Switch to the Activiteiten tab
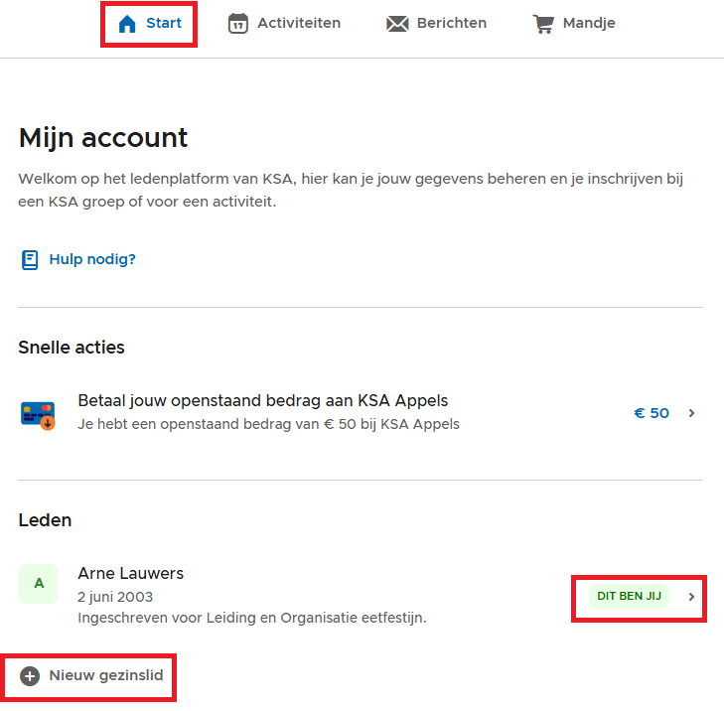 coord(299,23)
